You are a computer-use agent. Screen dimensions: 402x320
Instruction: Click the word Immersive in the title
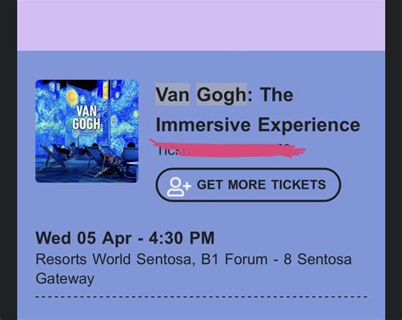pyautogui.click(x=204, y=125)
